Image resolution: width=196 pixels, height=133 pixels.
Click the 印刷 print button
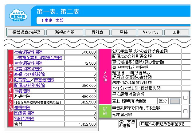pos(177,32)
